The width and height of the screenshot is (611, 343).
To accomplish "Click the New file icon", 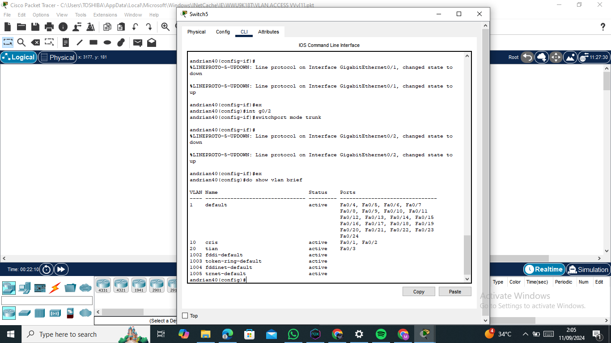I will coord(8,27).
